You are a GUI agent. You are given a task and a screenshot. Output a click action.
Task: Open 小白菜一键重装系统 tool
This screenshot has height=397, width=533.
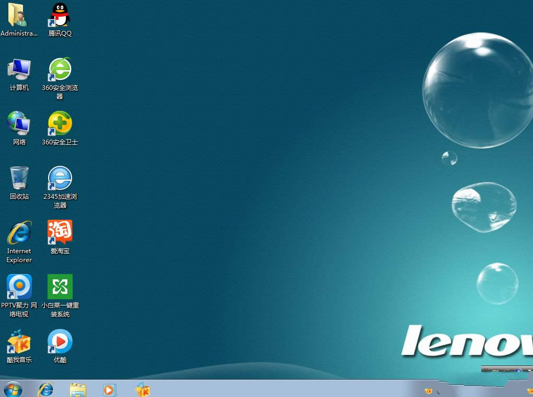point(59,288)
